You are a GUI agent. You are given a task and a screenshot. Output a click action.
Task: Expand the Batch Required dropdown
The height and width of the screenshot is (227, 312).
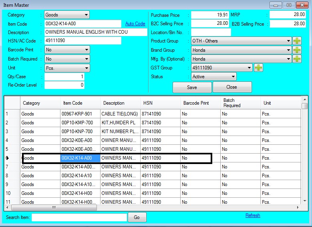67,59
